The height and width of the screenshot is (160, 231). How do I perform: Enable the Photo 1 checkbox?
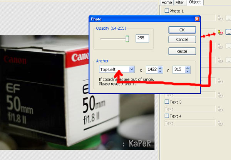click(x=167, y=11)
